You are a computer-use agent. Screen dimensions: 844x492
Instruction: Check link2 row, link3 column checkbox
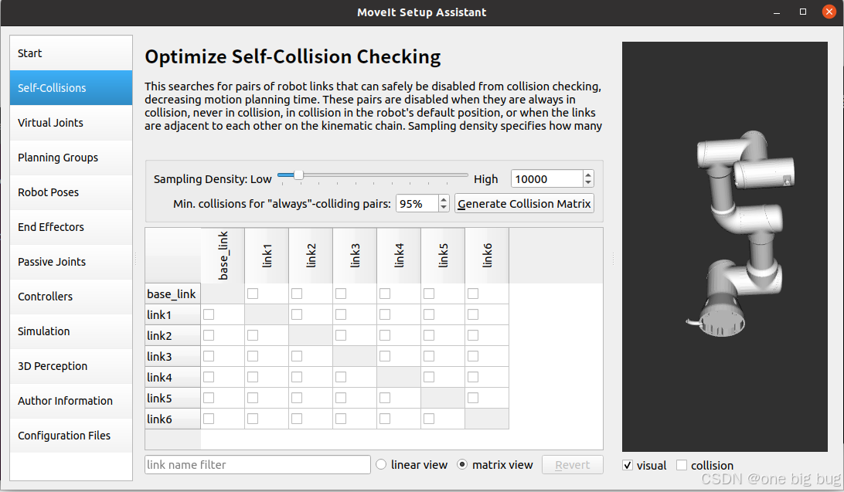[341, 335]
